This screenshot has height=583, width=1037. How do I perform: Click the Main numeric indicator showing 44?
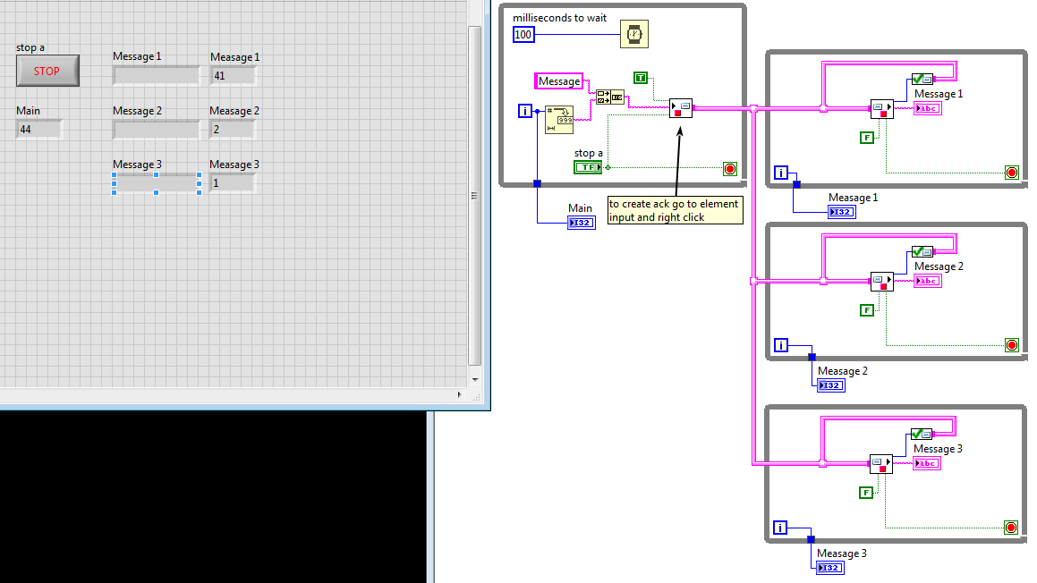38,130
